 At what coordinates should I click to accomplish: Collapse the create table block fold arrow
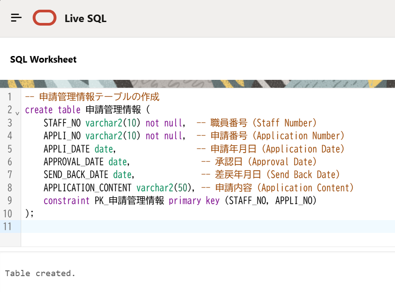[x=17, y=113]
